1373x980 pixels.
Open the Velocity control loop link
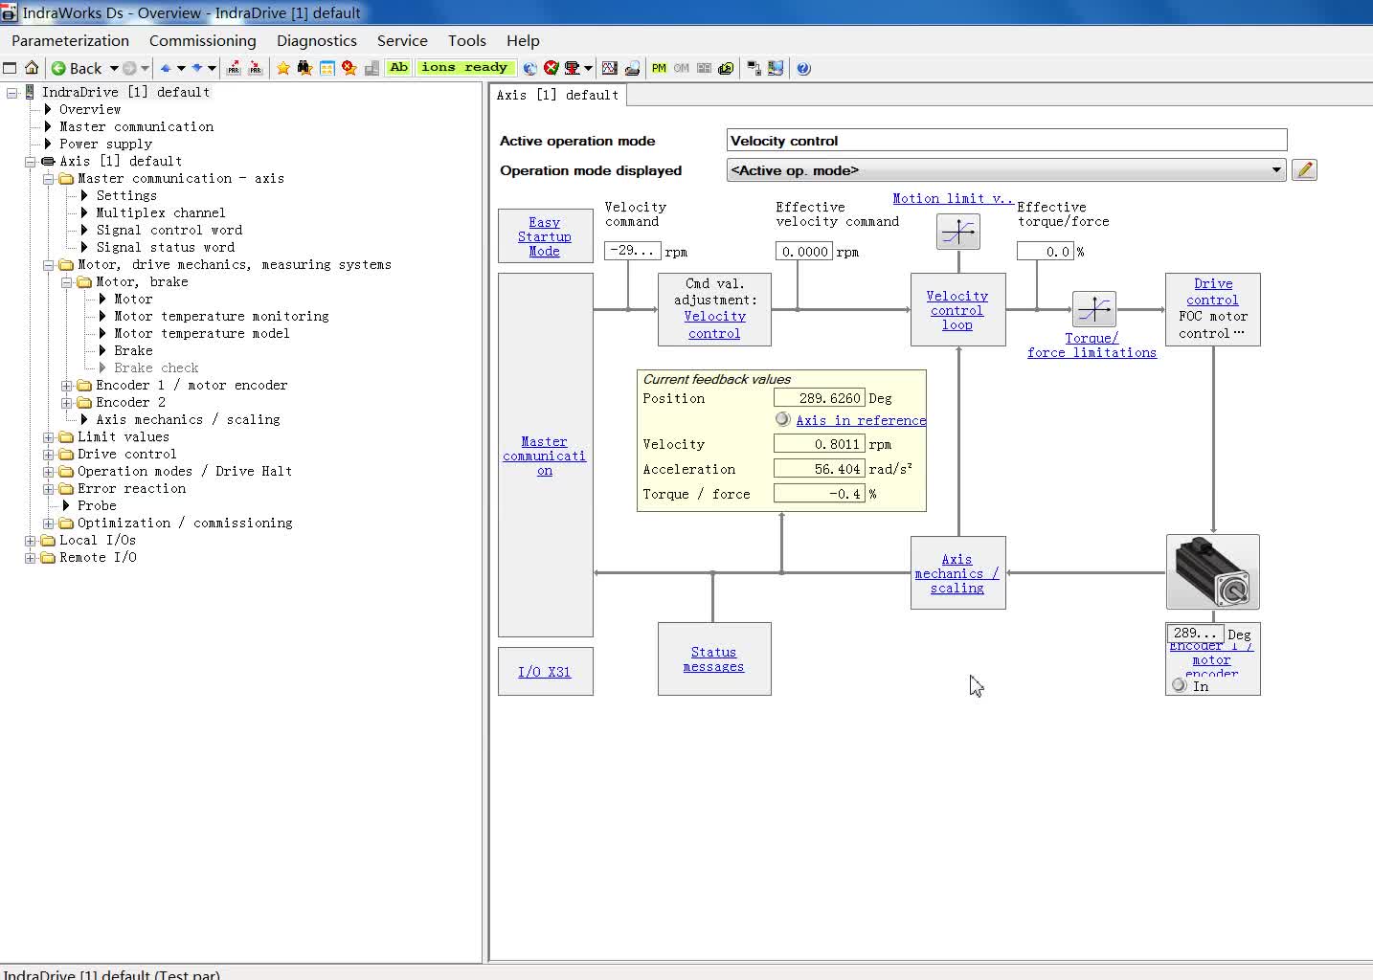(x=957, y=310)
